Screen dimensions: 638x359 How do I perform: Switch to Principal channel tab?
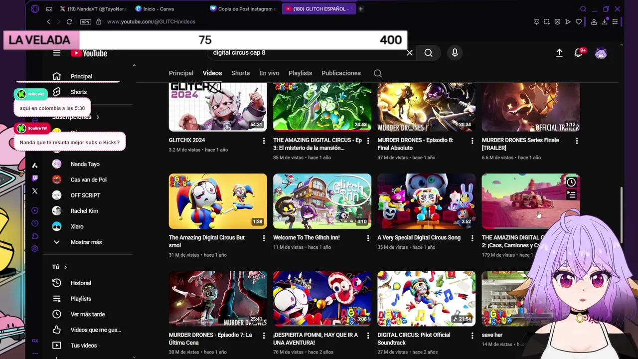pyautogui.click(x=181, y=73)
